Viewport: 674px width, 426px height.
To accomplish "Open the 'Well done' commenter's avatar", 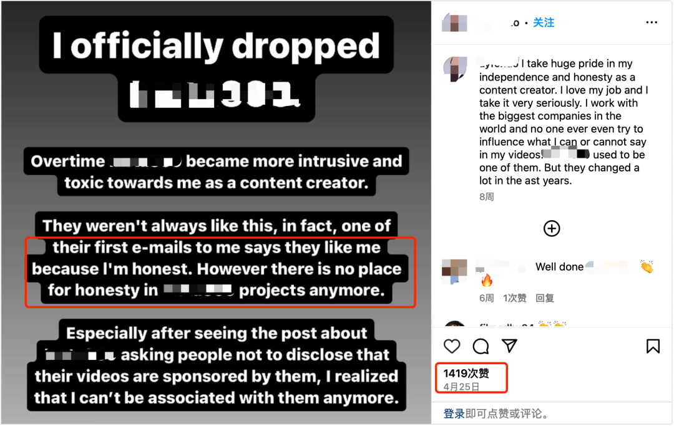I will pyautogui.click(x=454, y=268).
